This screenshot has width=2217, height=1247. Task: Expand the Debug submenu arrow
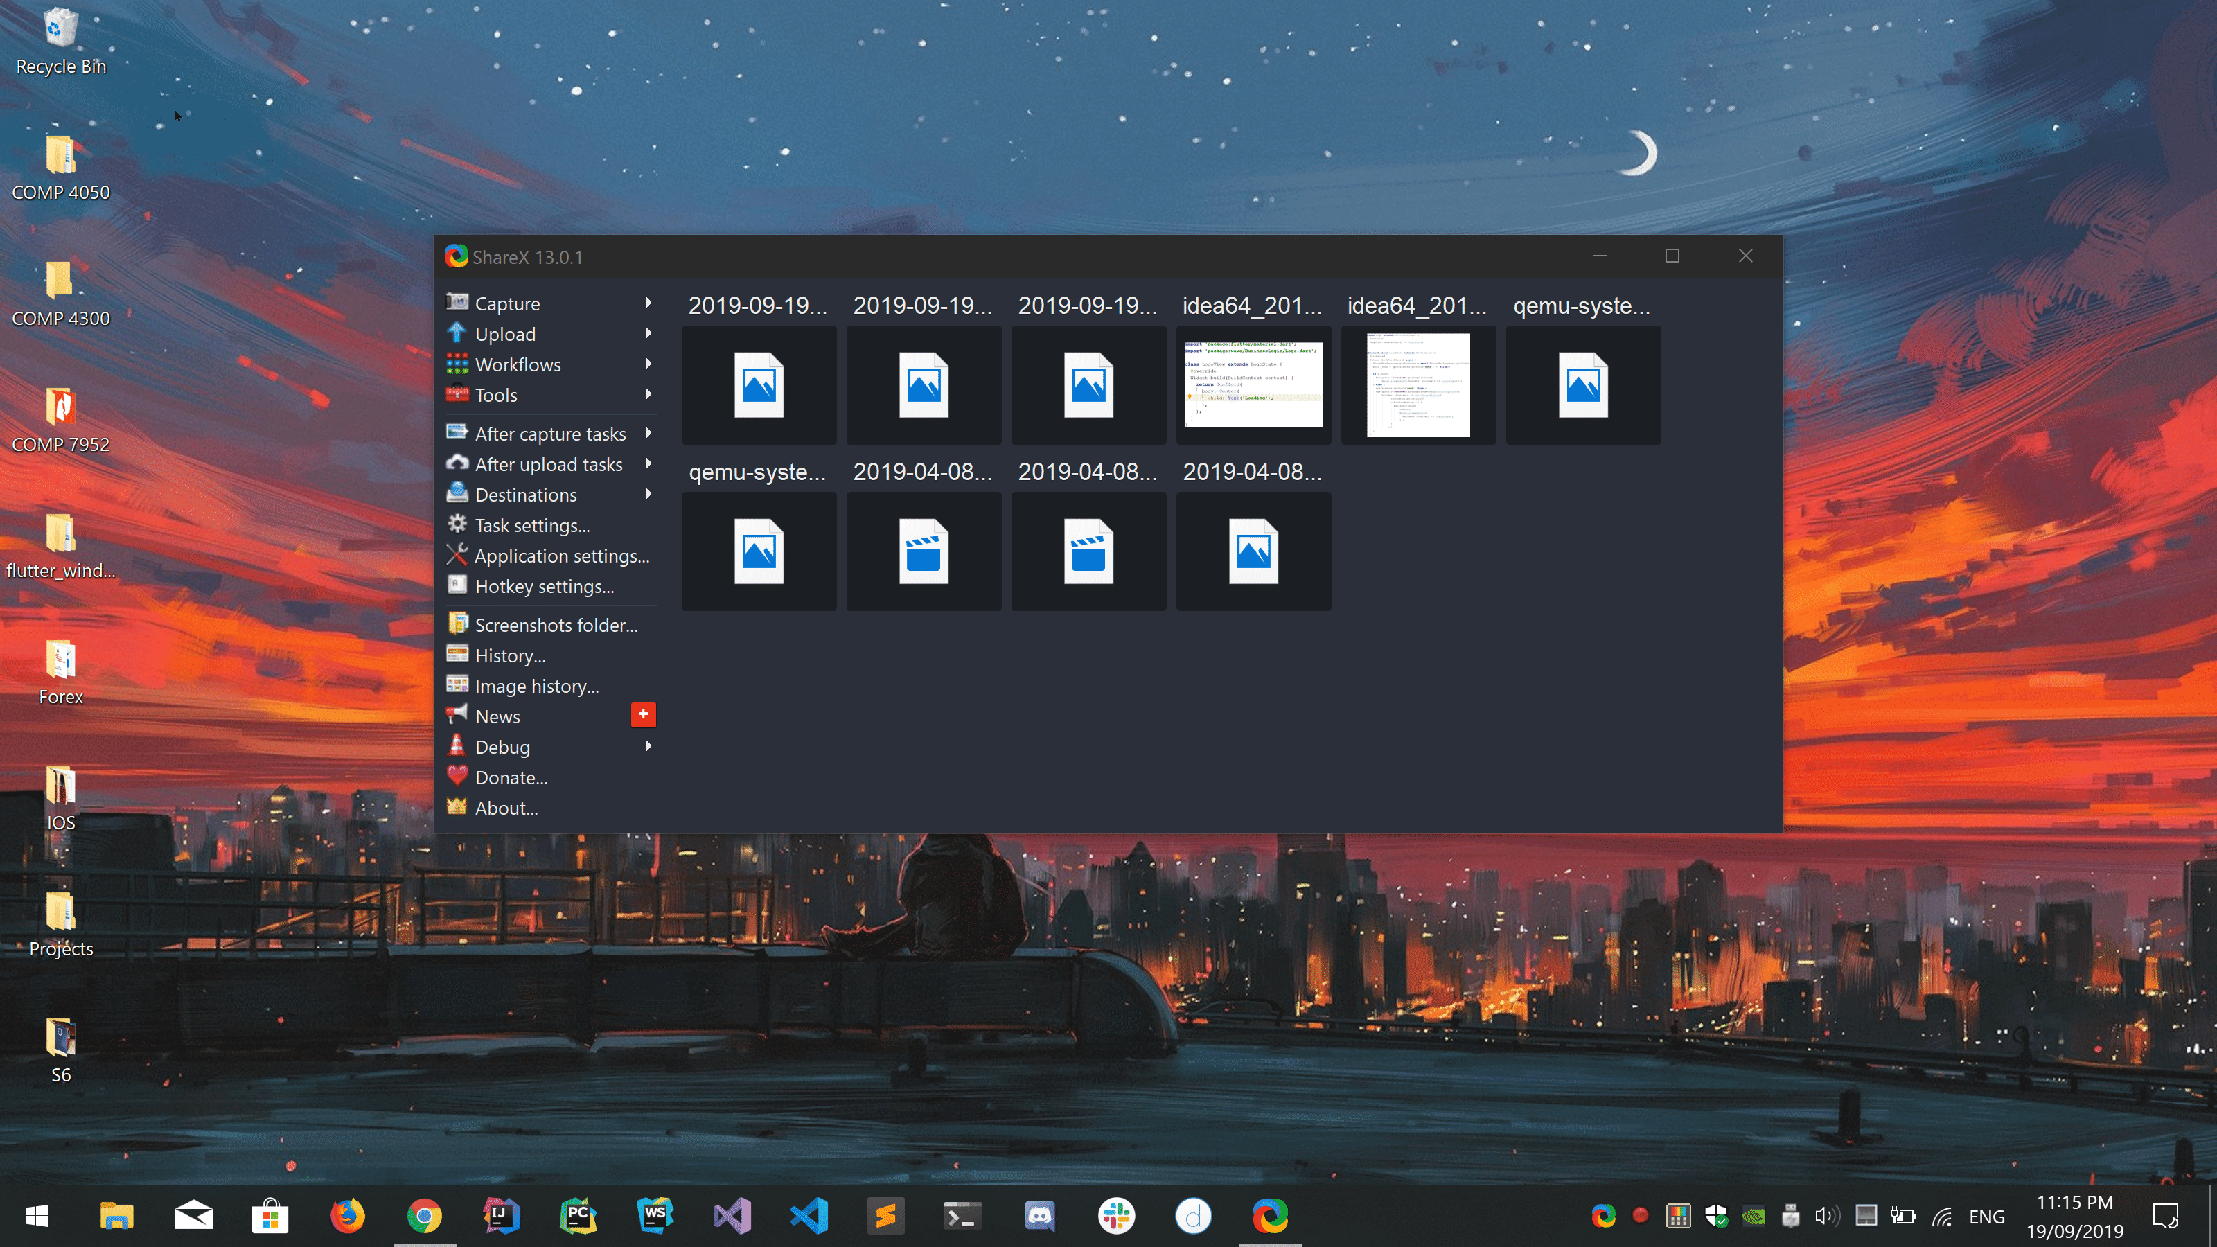[x=648, y=746]
